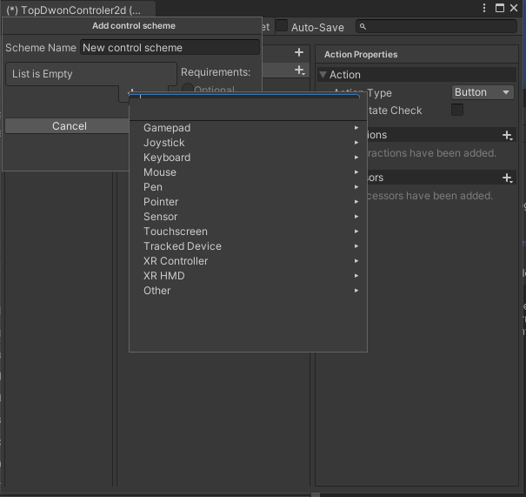Viewport: 526px width, 497px height.
Task: Open the Other devices submenu
Action: tap(248, 291)
